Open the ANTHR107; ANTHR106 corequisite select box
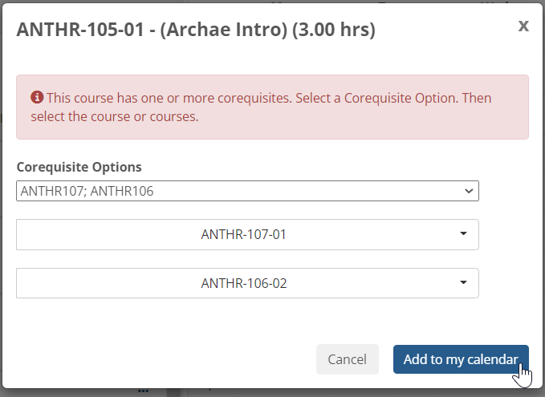 click(x=241, y=192)
